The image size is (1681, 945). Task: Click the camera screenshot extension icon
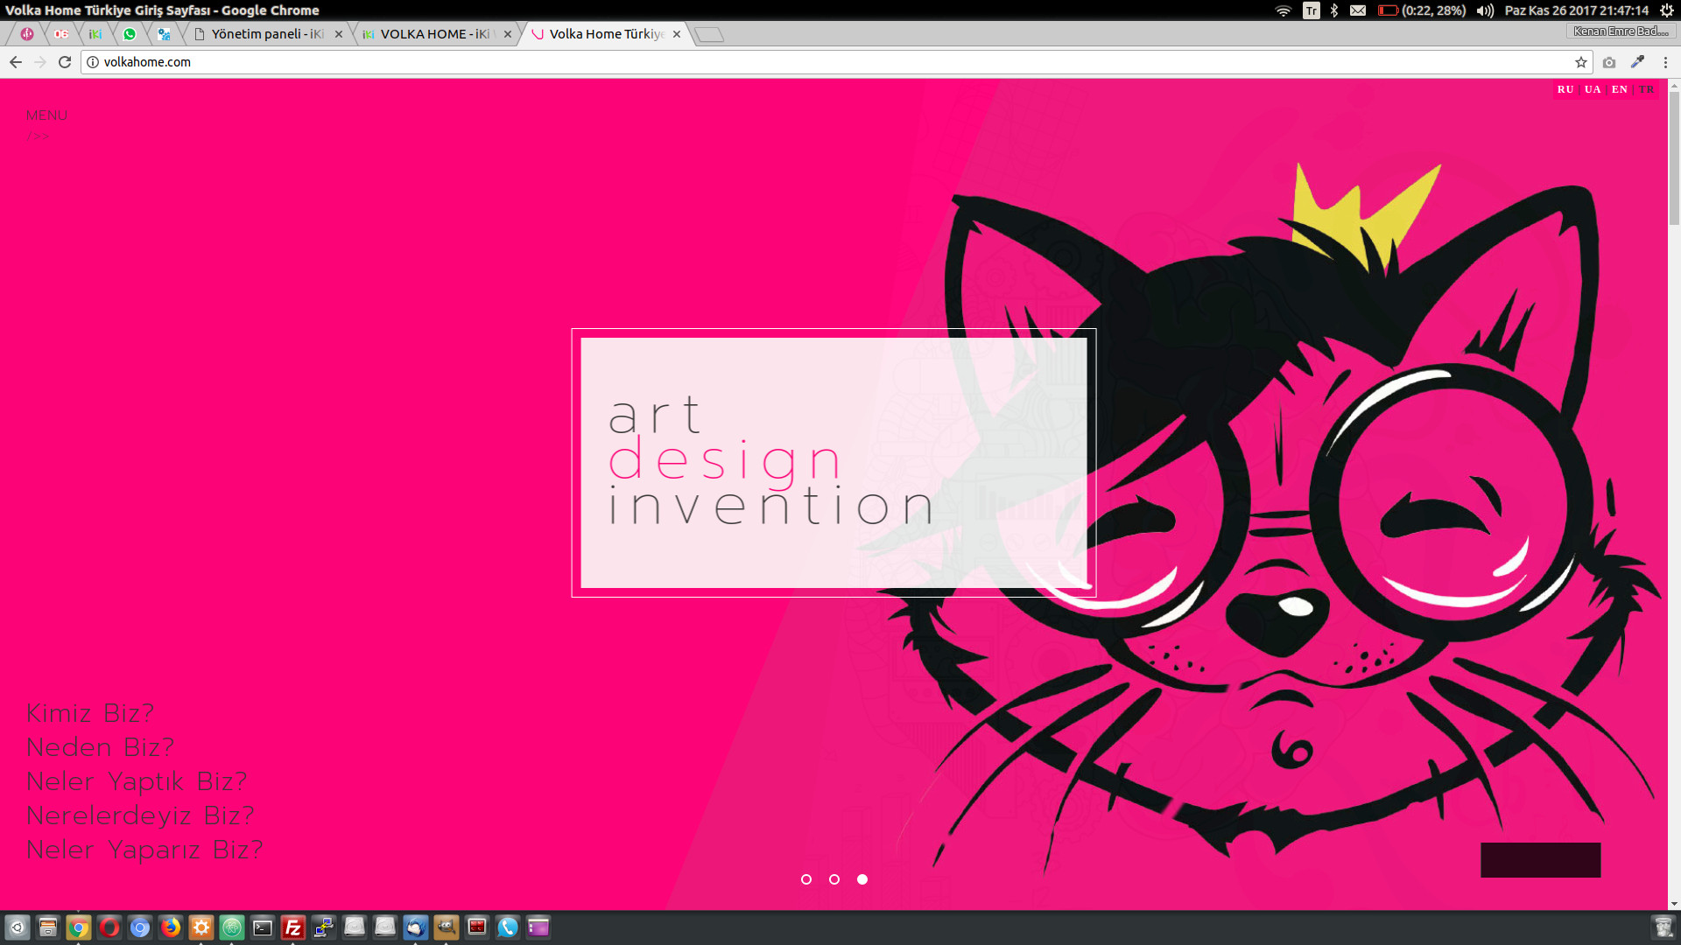[x=1609, y=62]
